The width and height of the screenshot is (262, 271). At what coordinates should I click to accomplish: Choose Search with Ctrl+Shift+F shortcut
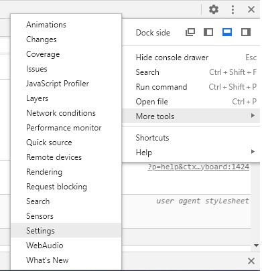point(191,72)
